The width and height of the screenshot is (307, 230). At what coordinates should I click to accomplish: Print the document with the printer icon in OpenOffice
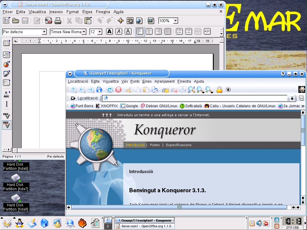click(58, 21)
